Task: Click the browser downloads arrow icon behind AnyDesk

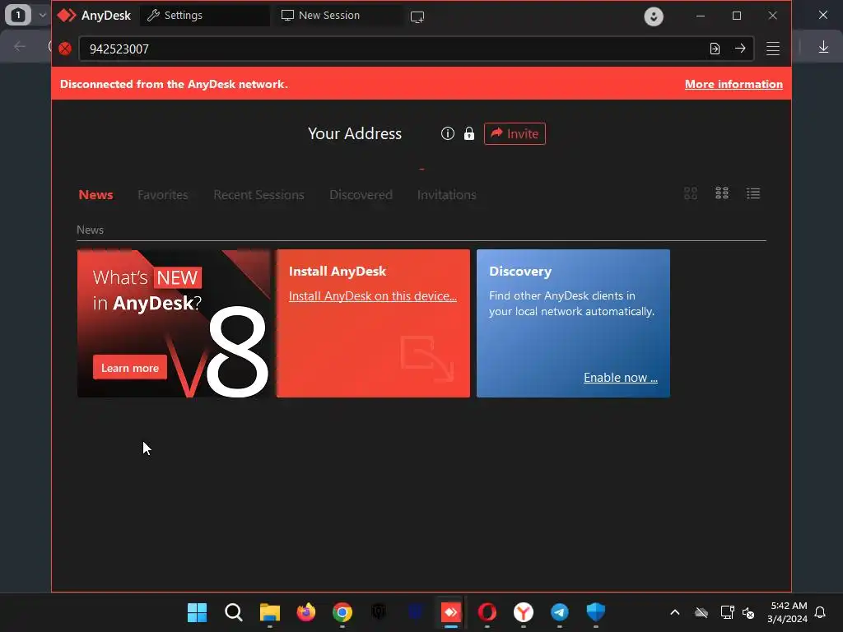Action: pos(823,47)
